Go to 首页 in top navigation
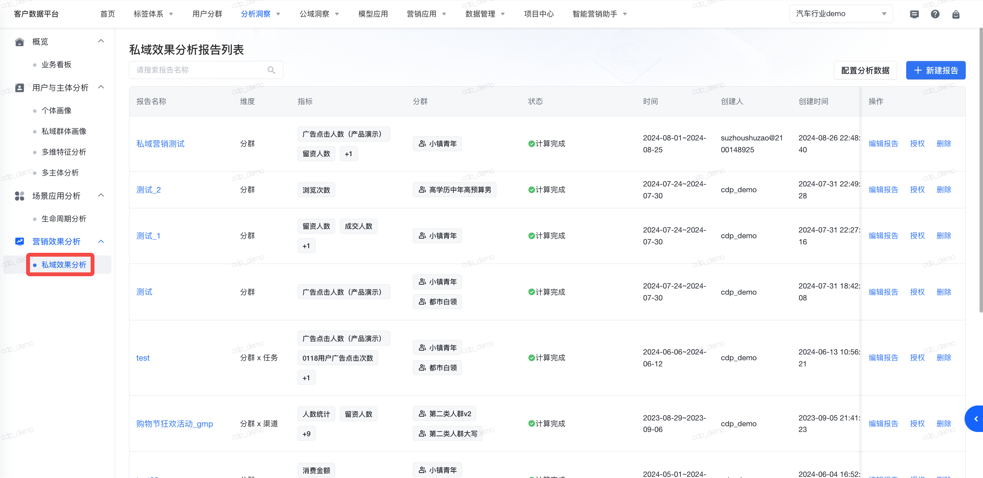Screen dimensions: 983x478 click(108, 14)
